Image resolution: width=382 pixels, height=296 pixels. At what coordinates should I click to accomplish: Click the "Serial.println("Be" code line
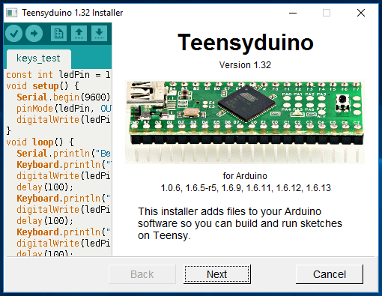[64, 154]
